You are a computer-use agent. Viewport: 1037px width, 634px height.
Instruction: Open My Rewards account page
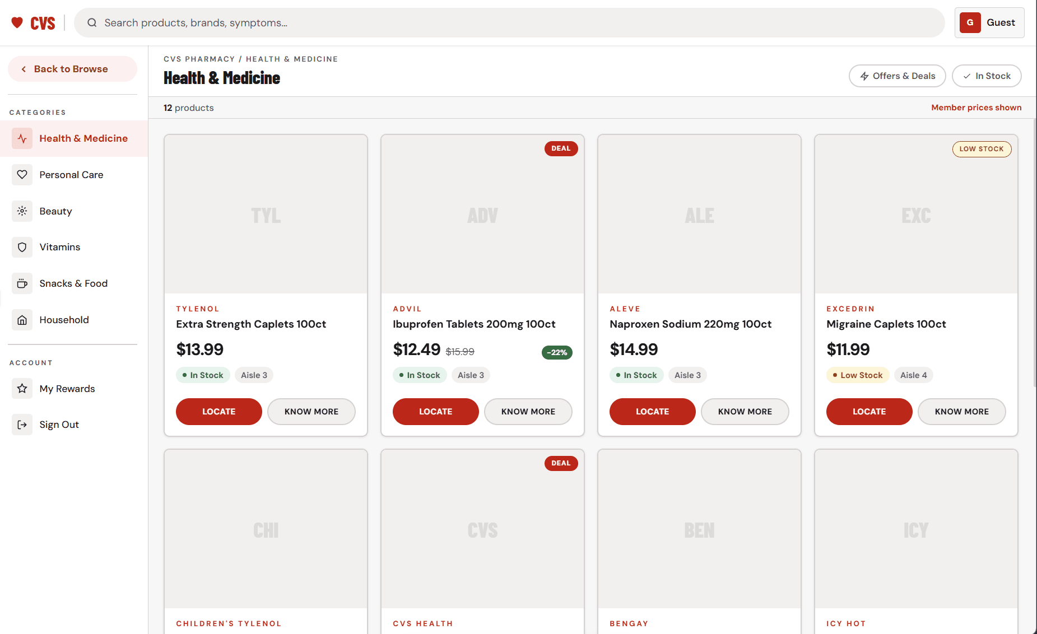point(74,389)
